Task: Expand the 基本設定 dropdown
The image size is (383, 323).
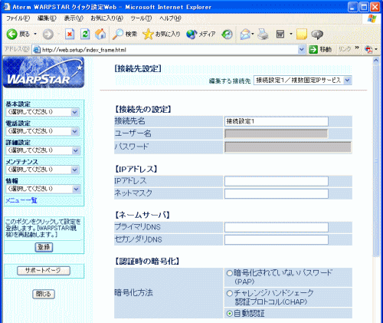Action: tap(43, 112)
